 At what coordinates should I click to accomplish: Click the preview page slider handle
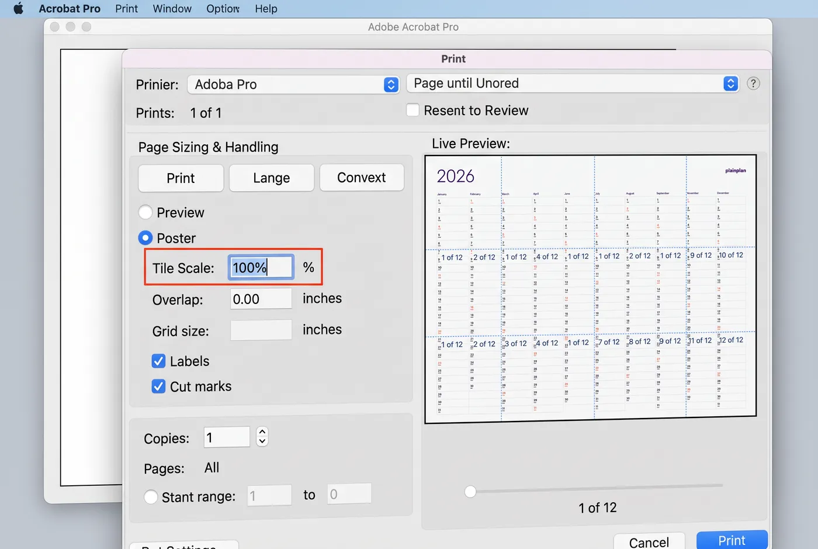470,492
